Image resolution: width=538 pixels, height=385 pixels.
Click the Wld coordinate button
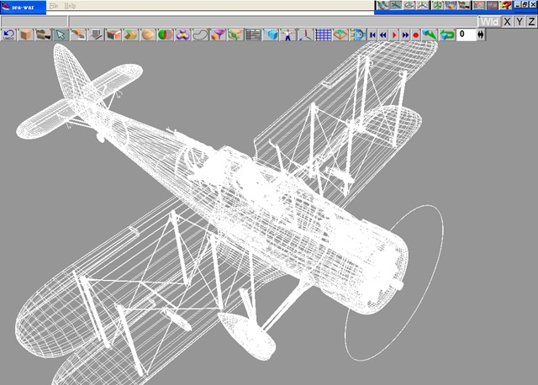point(488,21)
